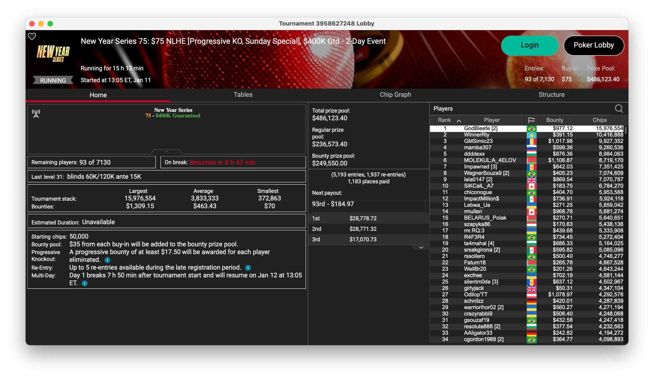Expand the payout list down chevron

(x=421, y=247)
